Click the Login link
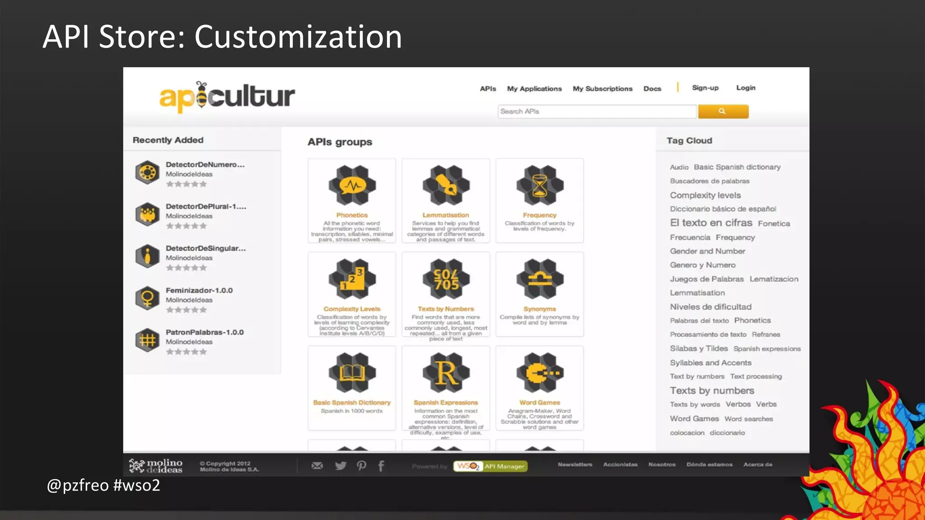925x520 pixels. (x=746, y=88)
